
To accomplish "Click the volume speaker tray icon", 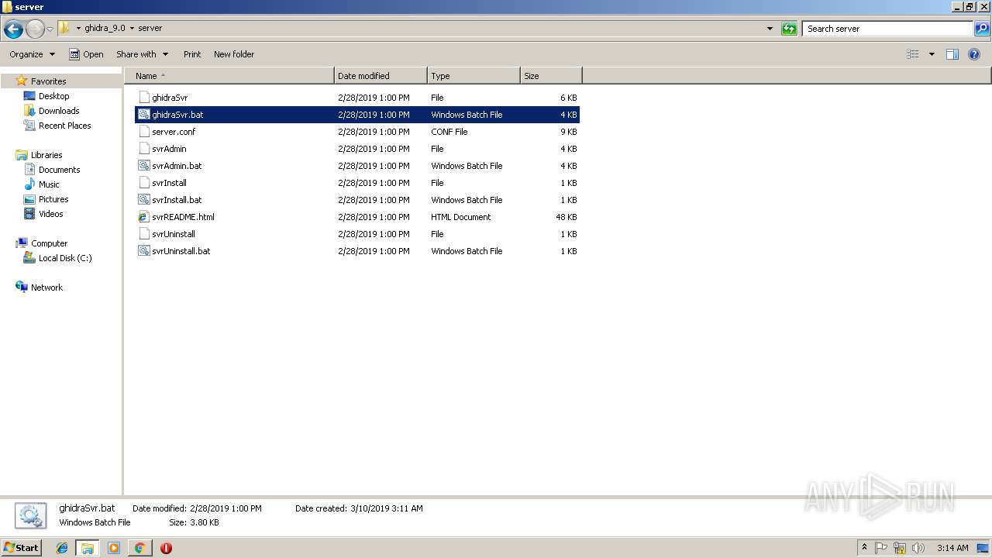I will 918,548.
